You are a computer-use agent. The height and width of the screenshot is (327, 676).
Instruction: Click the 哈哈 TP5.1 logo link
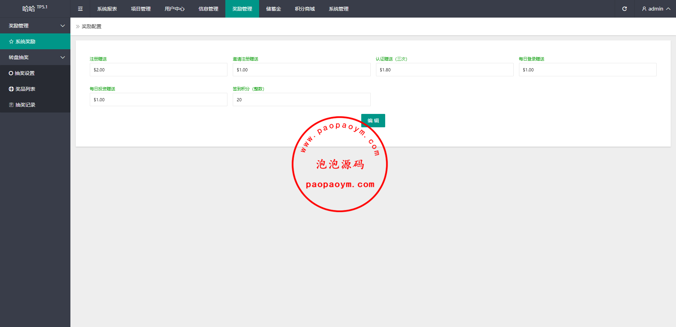35,8
